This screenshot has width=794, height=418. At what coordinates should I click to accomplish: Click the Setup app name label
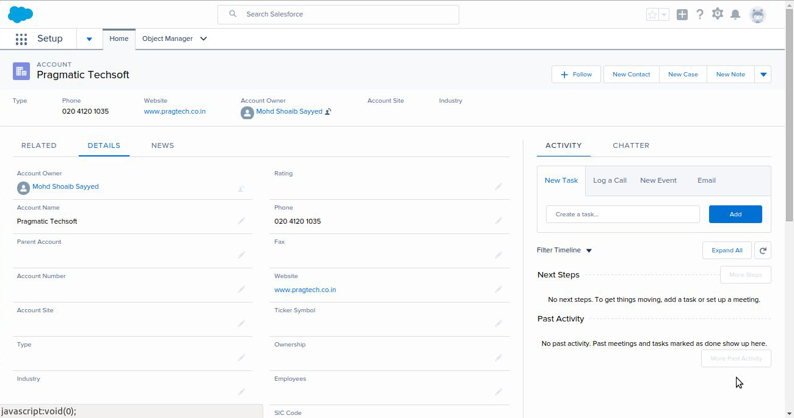coord(50,38)
